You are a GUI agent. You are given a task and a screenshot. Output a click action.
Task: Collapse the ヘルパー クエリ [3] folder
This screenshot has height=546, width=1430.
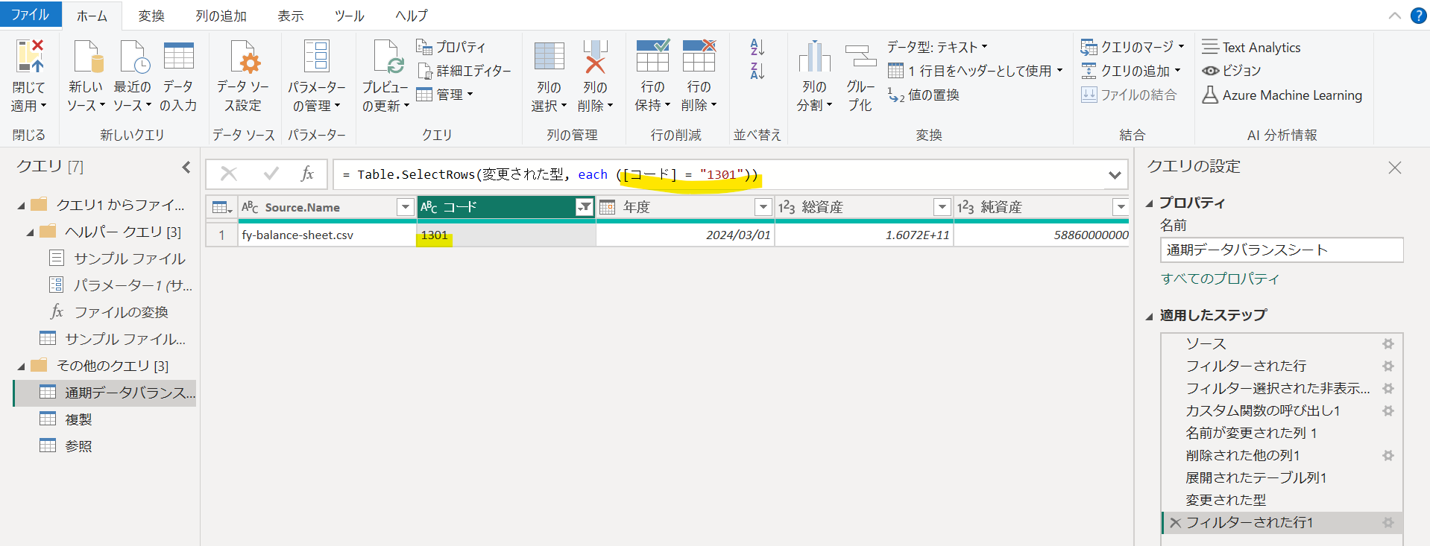30,232
